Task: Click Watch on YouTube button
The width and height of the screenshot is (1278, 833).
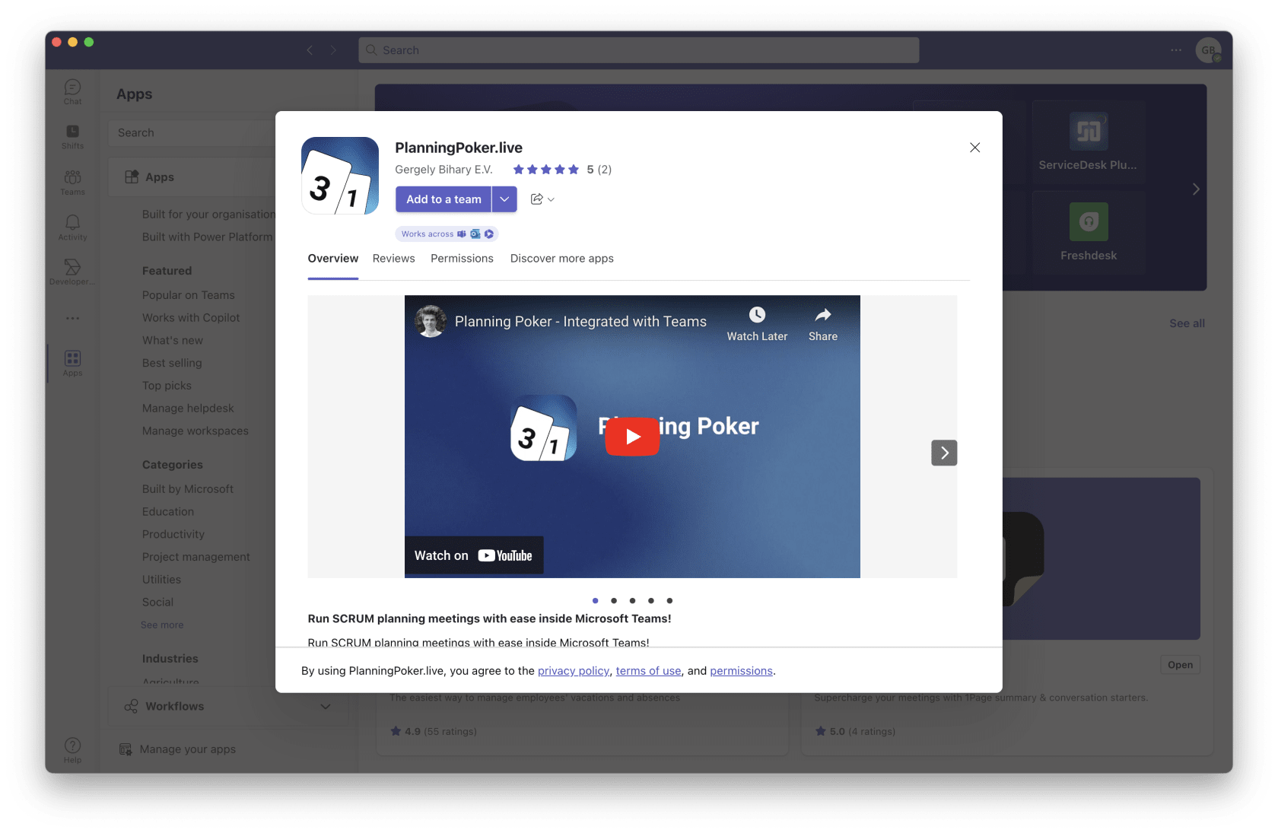Action: tap(473, 556)
